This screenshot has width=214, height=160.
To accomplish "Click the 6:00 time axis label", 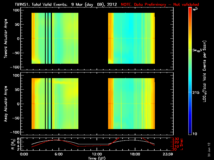I will [x=59, y=154].
